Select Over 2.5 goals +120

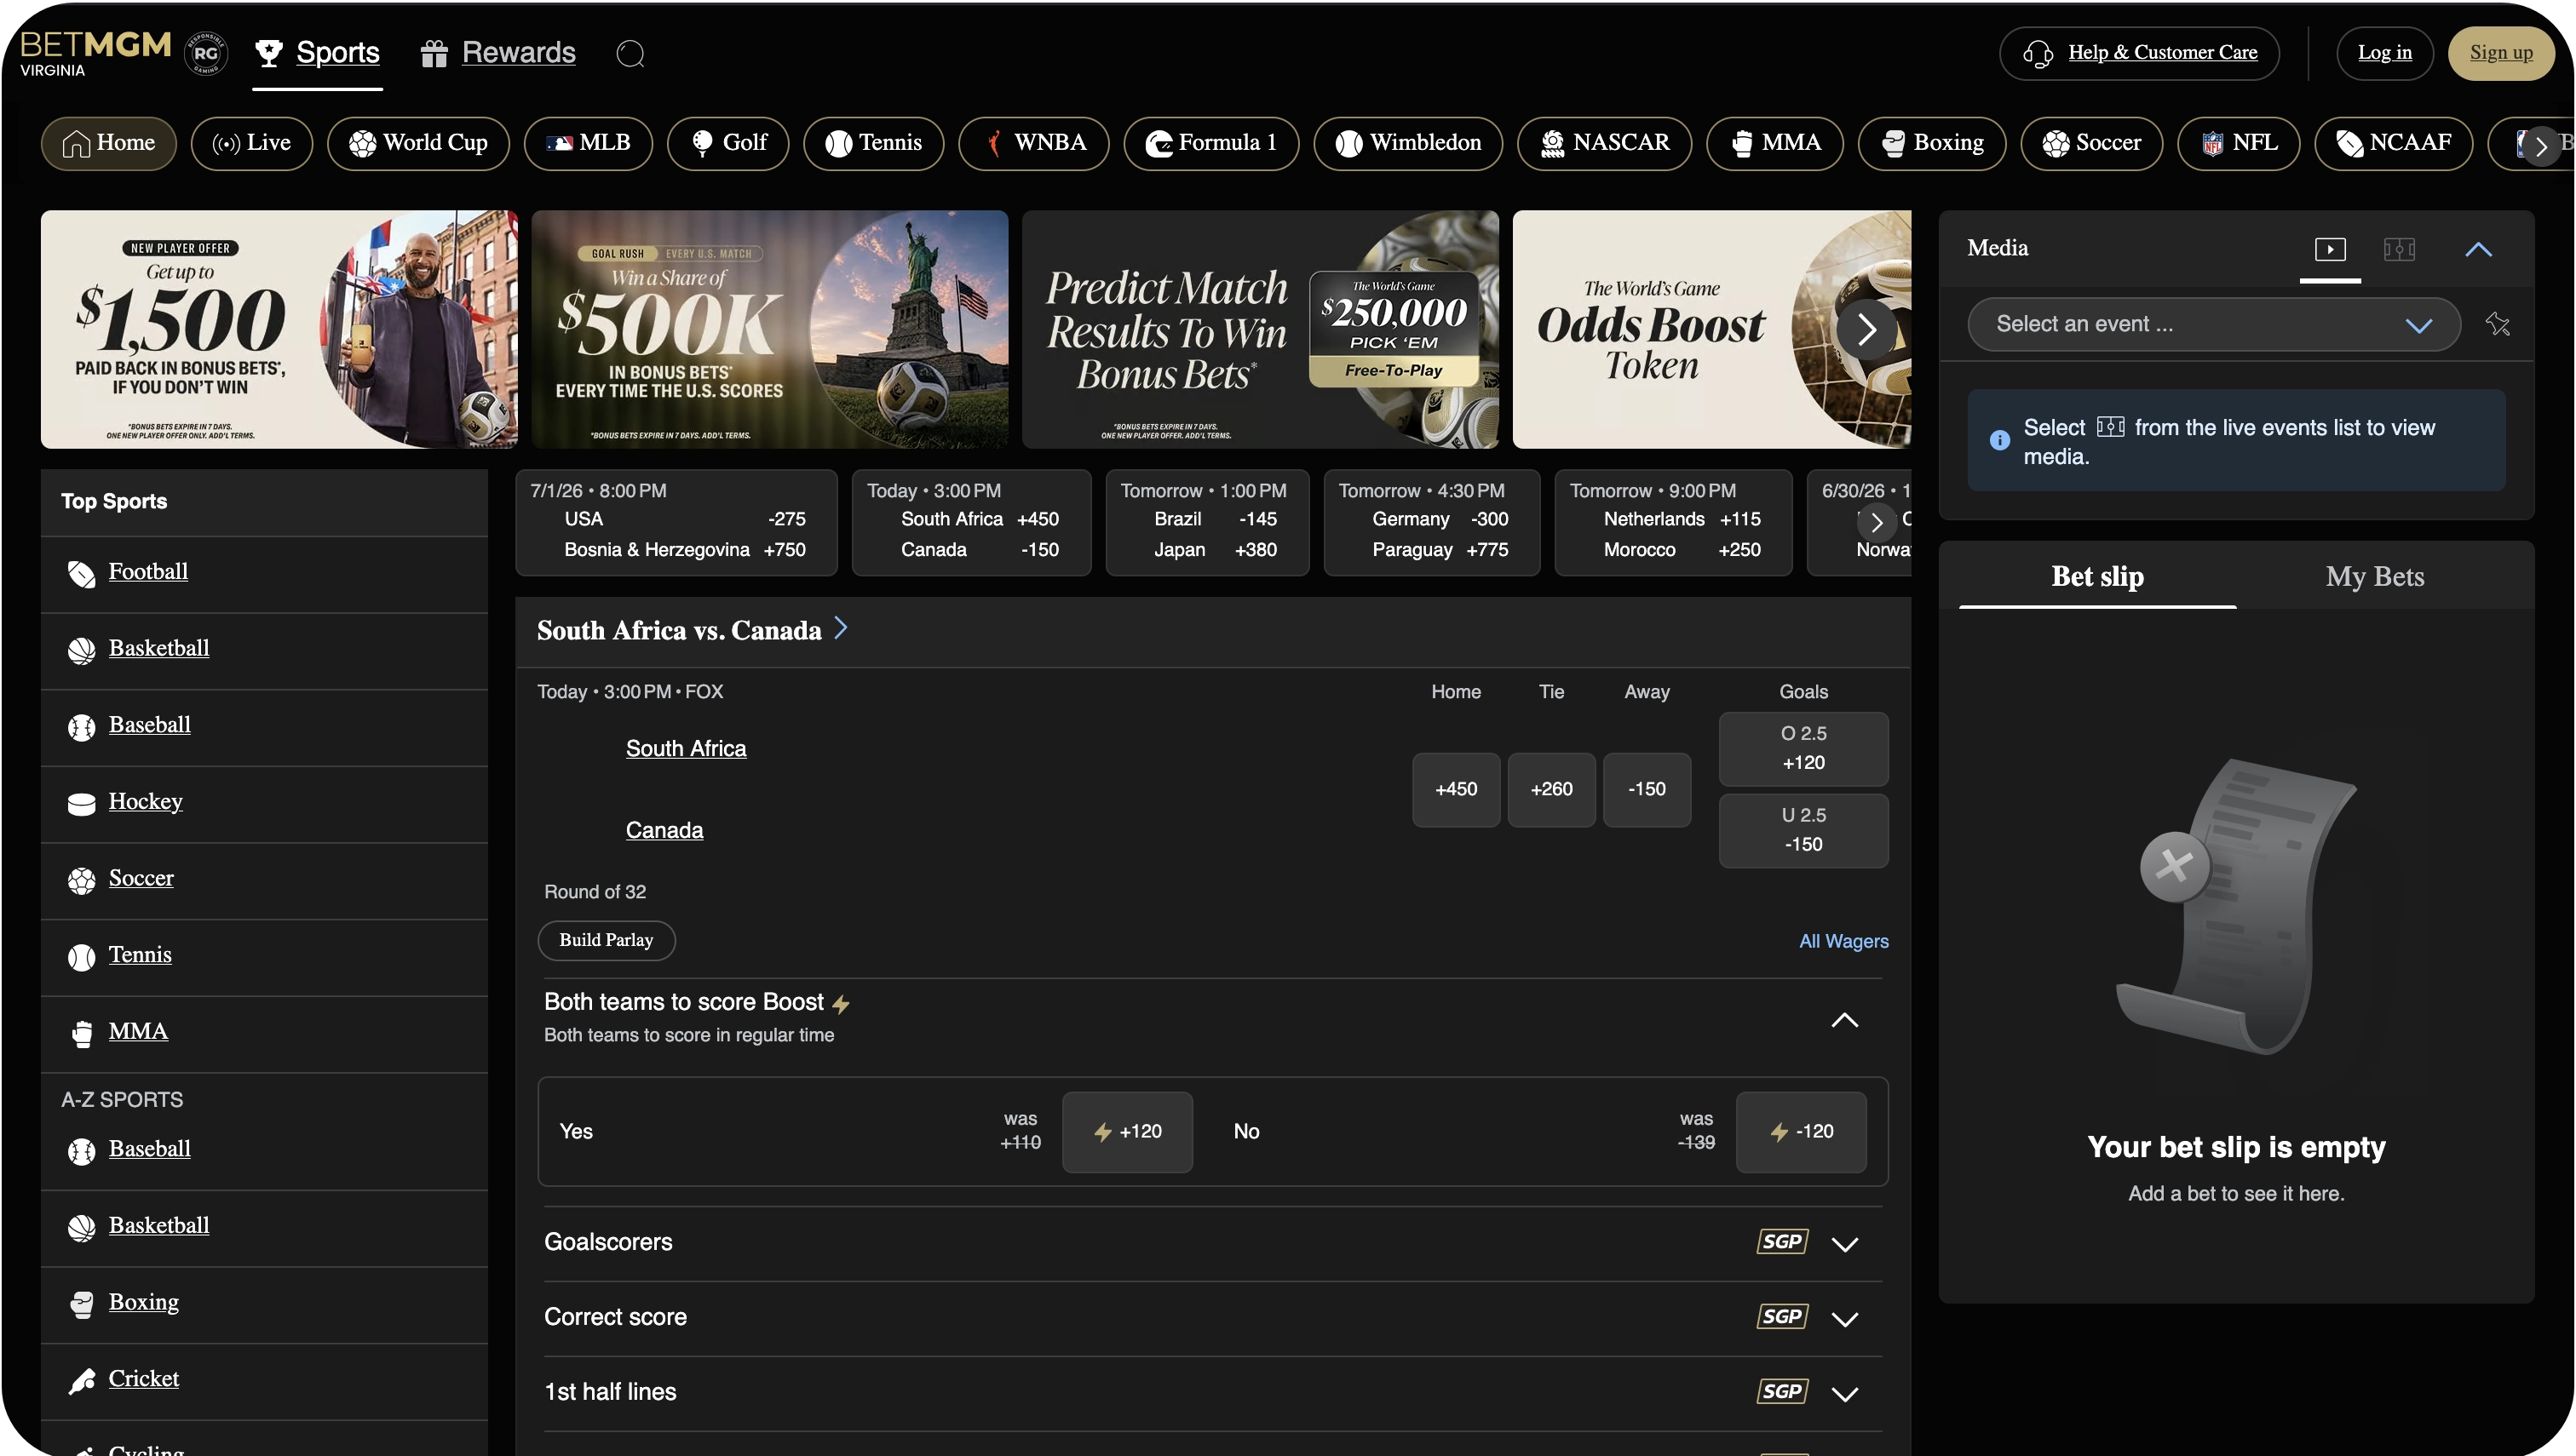tap(1803, 749)
